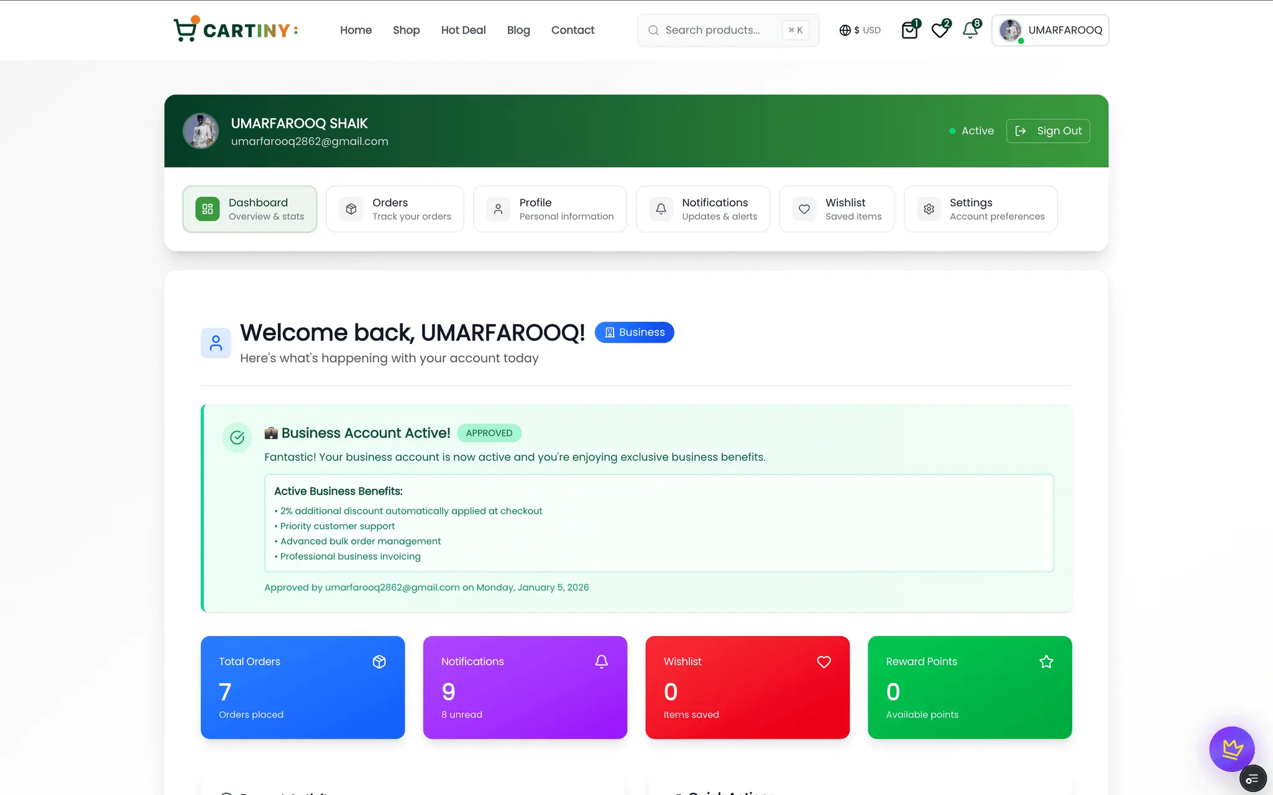The height and width of the screenshot is (795, 1273).
Task: Navigate to Blog
Action: tap(518, 30)
